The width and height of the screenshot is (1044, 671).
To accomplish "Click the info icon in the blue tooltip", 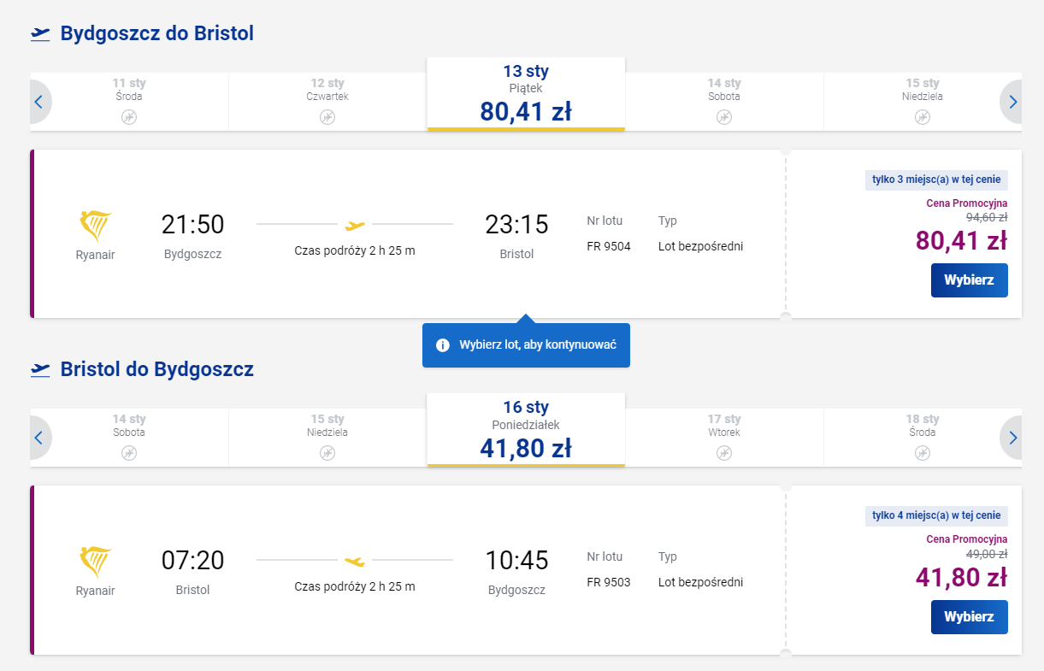I will 443,345.
